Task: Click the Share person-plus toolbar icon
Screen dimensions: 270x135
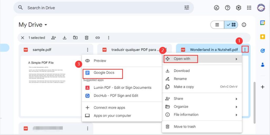Action: [54, 38]
